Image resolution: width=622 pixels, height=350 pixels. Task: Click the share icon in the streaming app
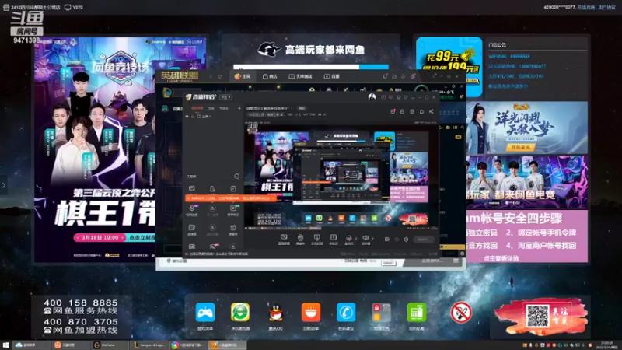432,111
